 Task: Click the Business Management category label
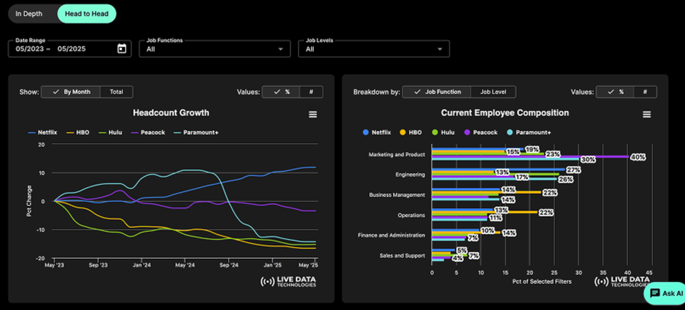(x=397, y=195)
